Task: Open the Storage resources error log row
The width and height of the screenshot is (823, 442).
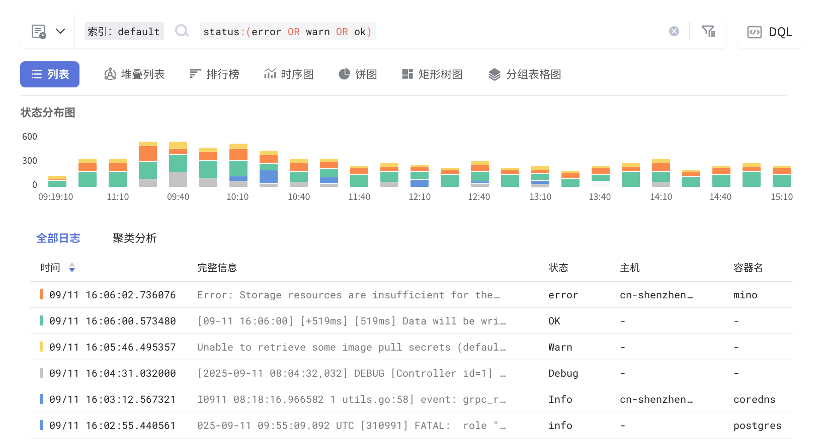Action: click(348, 295)
